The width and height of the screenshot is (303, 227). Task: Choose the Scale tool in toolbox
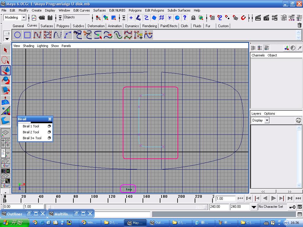(x=5, y=90)
